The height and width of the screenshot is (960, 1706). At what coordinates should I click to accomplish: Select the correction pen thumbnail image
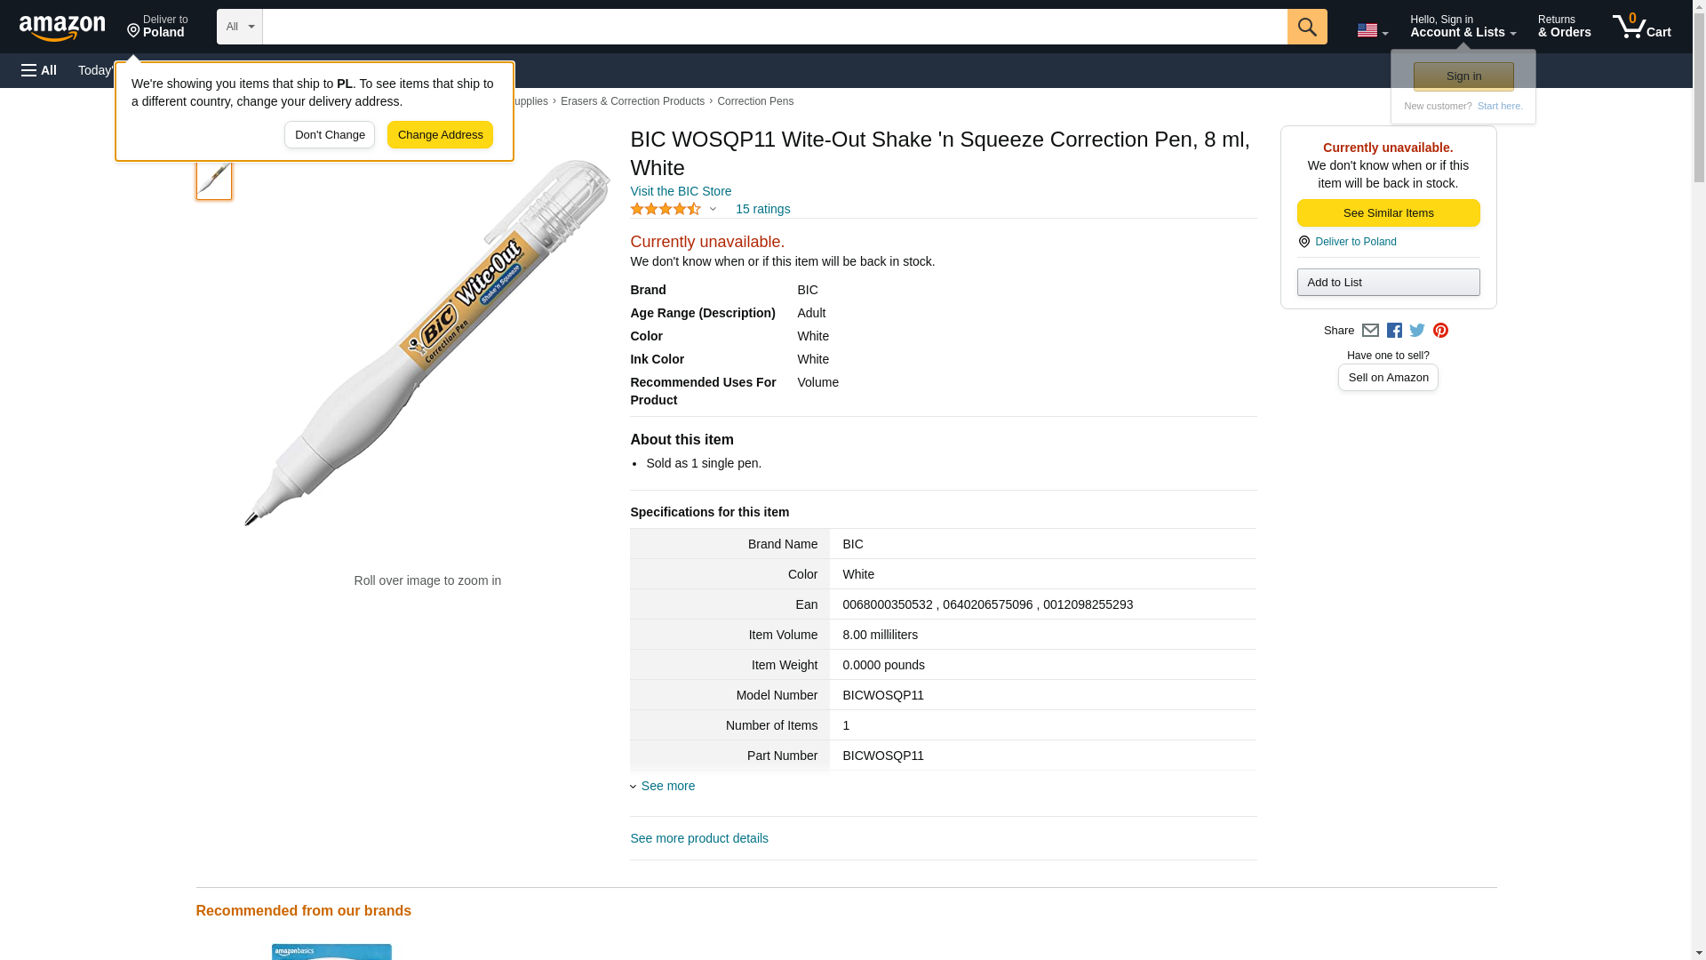(214, 179)
